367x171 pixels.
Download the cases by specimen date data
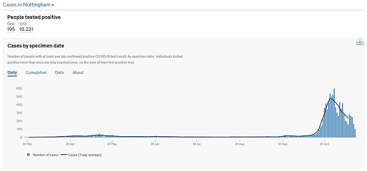359,42
